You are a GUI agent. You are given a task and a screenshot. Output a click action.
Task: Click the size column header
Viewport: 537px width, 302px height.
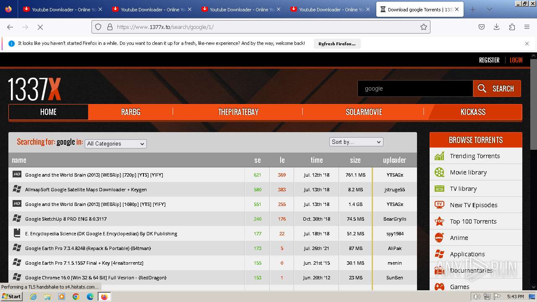tap(355, 160)
